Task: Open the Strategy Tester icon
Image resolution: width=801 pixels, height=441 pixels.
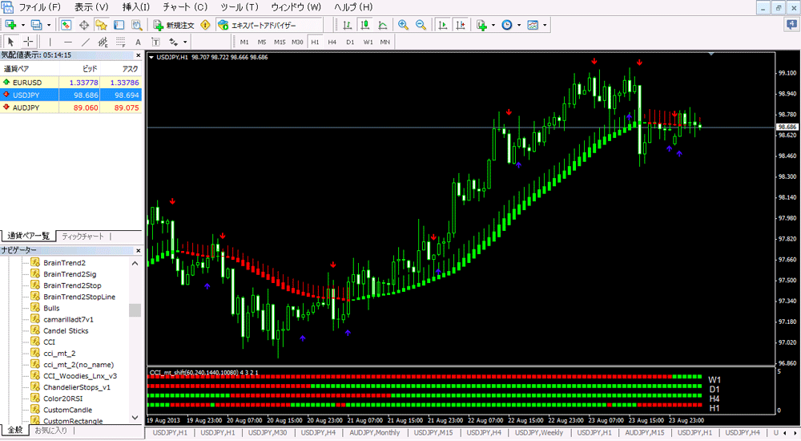Action: [136, 25]
